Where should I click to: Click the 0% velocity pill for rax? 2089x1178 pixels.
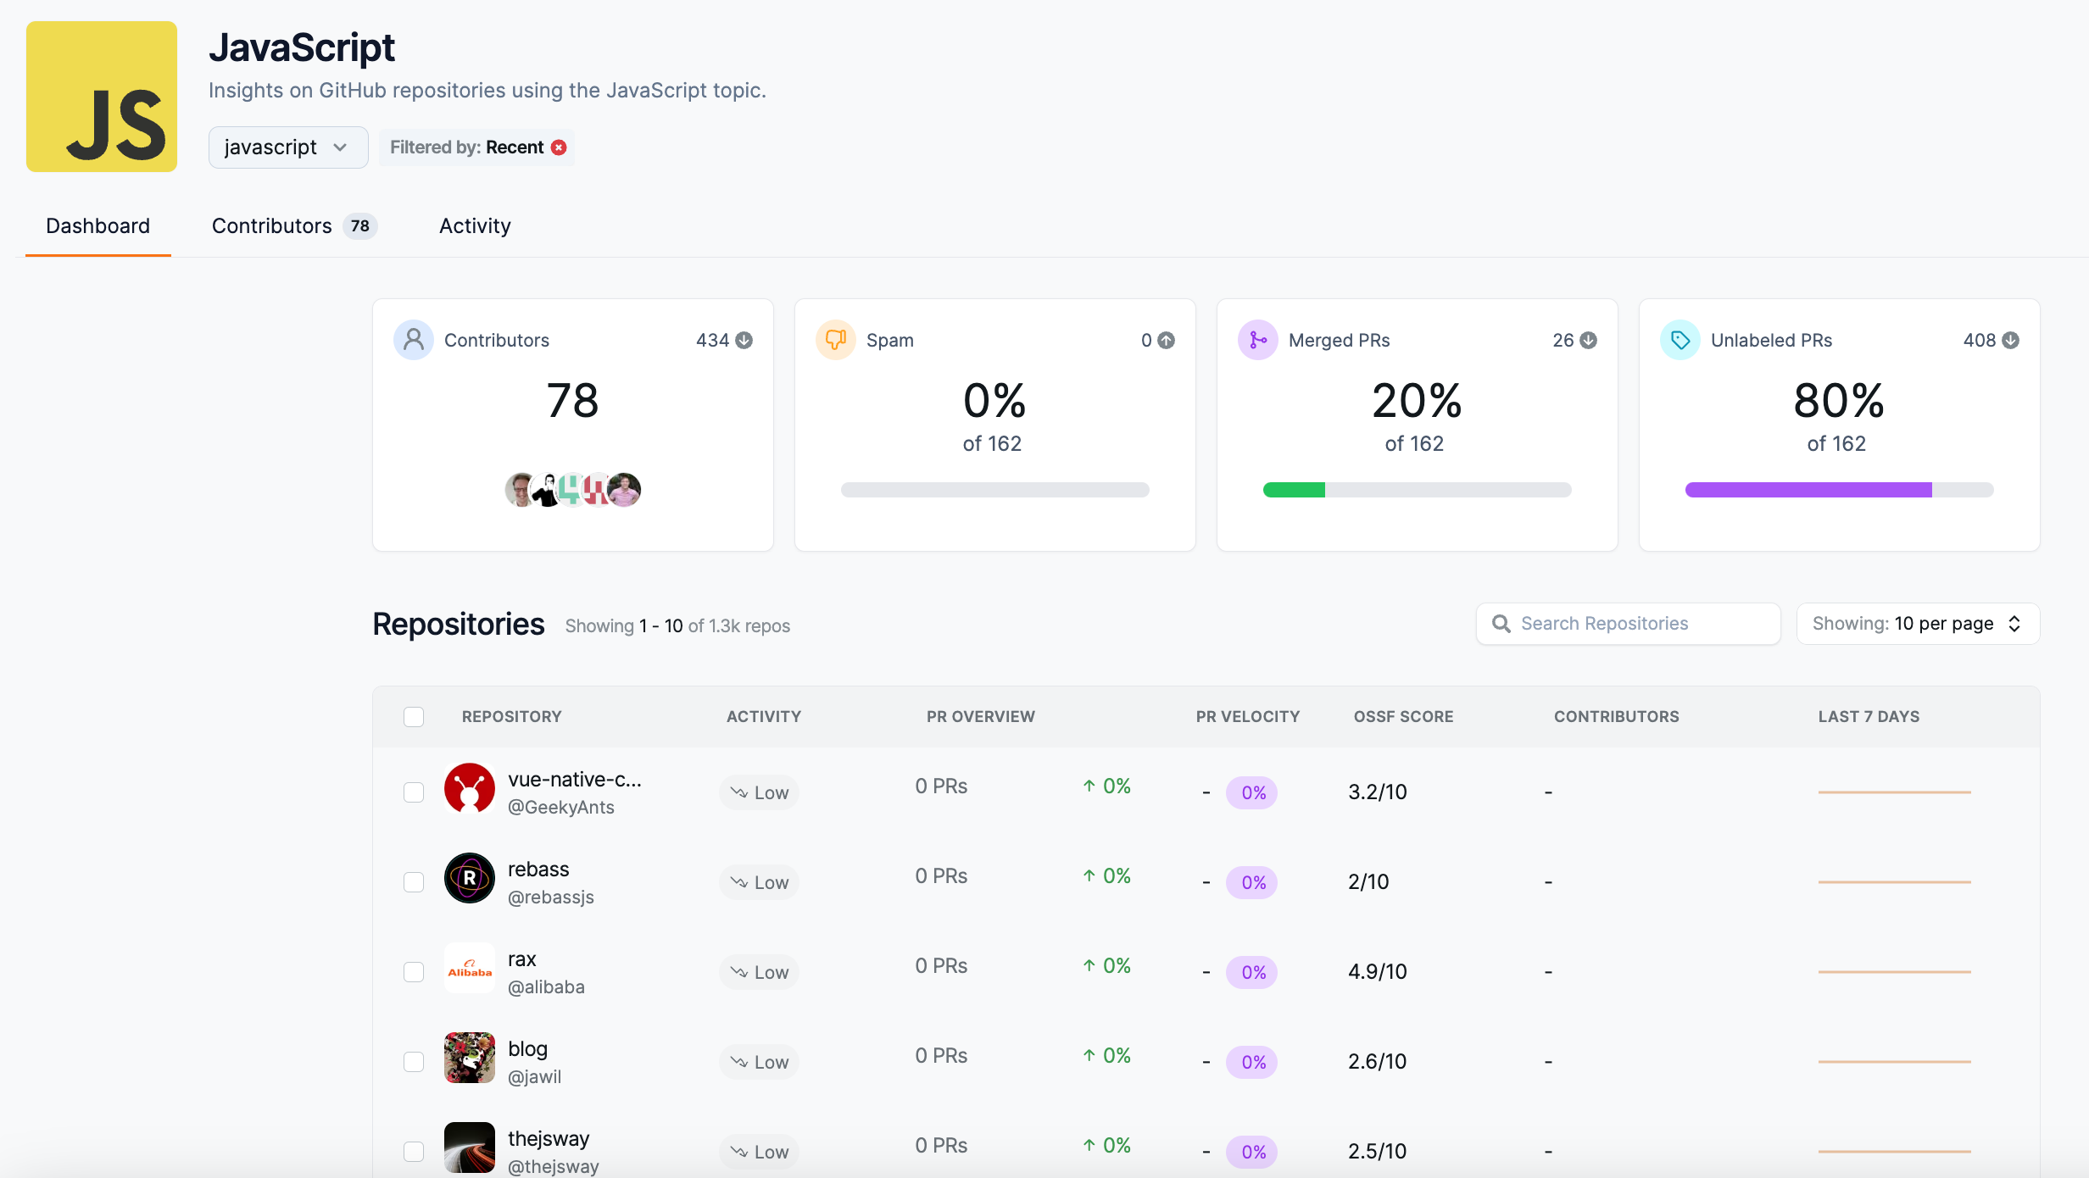tap(1253, 972)
